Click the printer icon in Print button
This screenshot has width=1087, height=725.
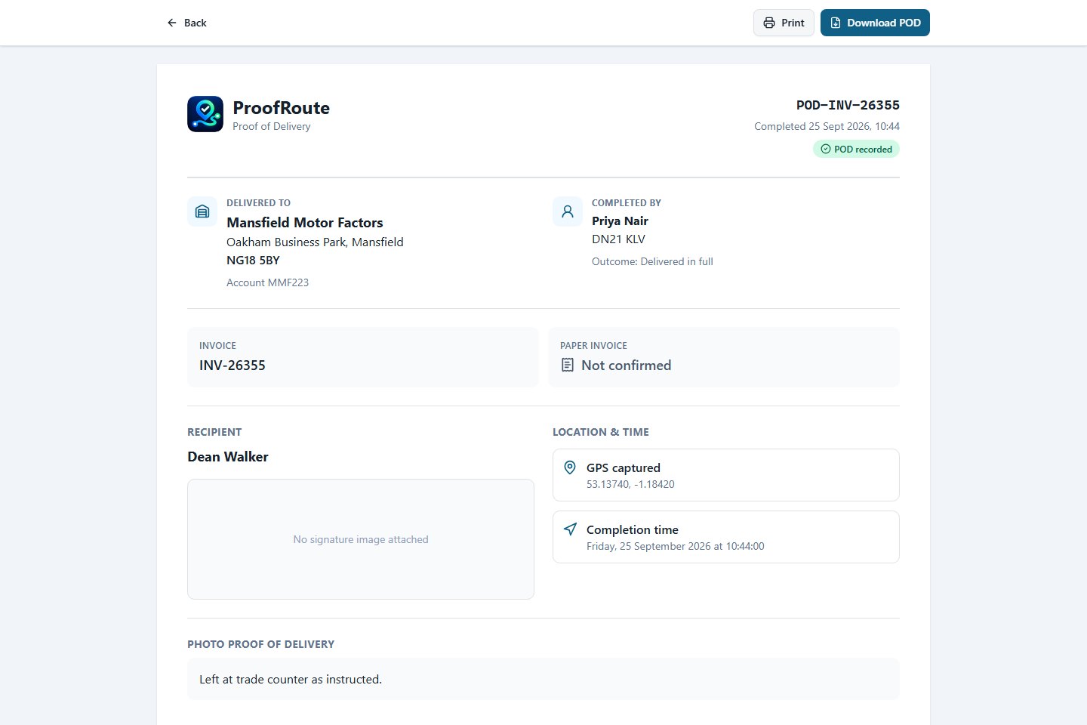click(769, 23)
